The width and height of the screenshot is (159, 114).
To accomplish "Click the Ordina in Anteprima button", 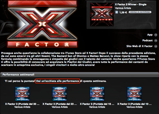I will [140, 12].
